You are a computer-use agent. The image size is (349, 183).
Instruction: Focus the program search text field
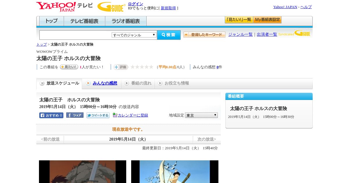(x=75, y=35)
